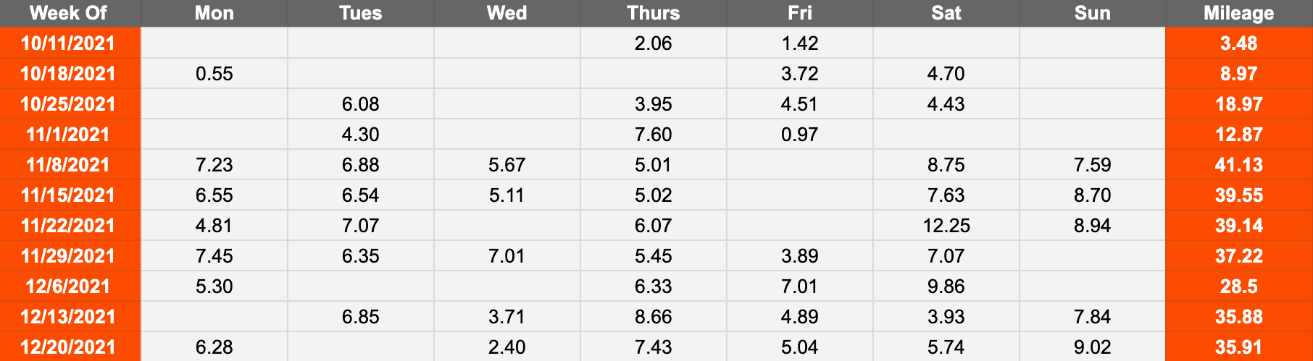Select the Sat header cell
This screenshot has width=1313, height=361.
click(x=946, y=13)
